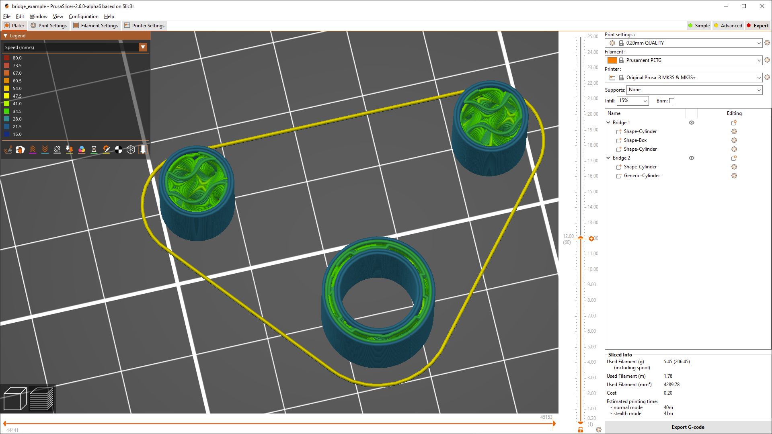The height and width of the screenshot is (434, 772).
Task: Click the Export G-code button
Action: [x=688, y=427]
